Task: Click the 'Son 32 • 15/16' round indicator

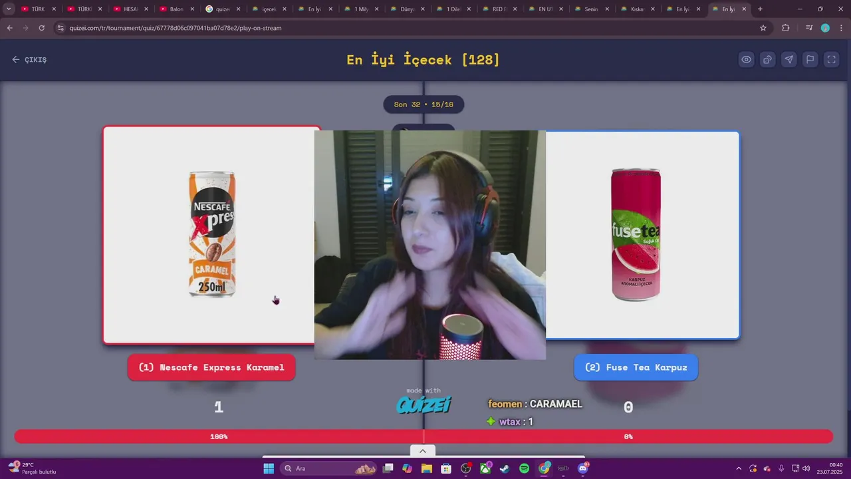Action: (x=424, y=104)
